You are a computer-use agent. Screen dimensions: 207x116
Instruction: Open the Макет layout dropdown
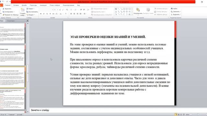click(x=30, y=9)
